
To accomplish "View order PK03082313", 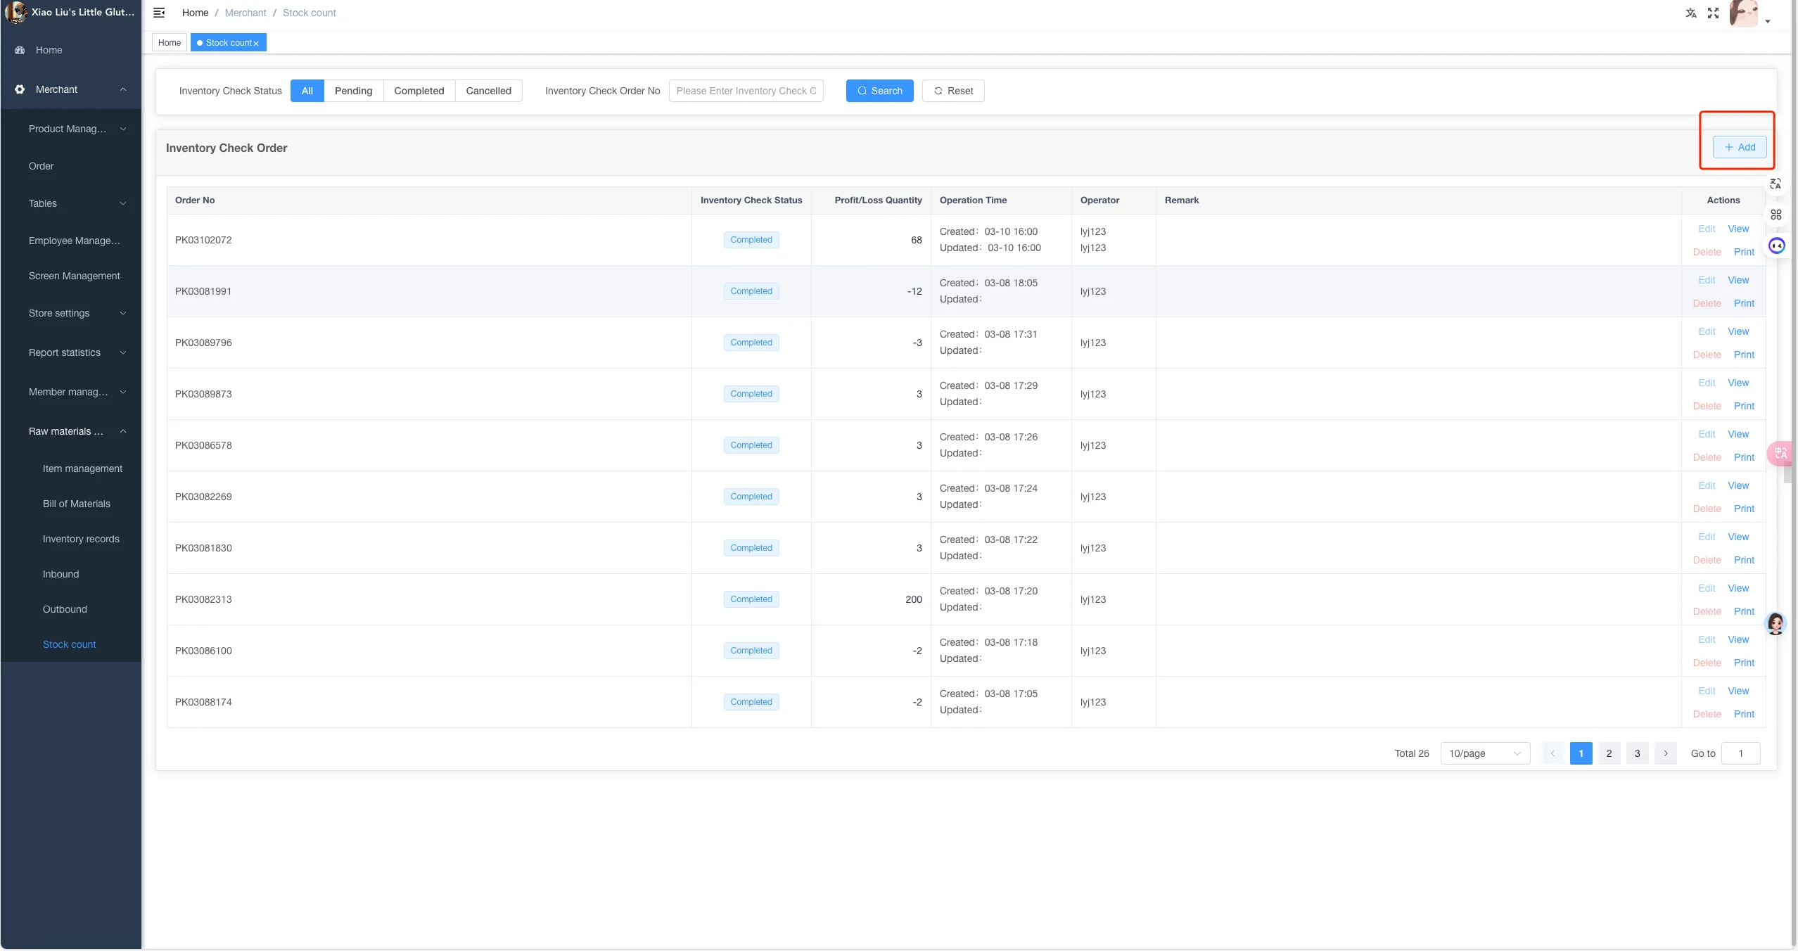I will pyautogui.click(x=1738, y=588).
